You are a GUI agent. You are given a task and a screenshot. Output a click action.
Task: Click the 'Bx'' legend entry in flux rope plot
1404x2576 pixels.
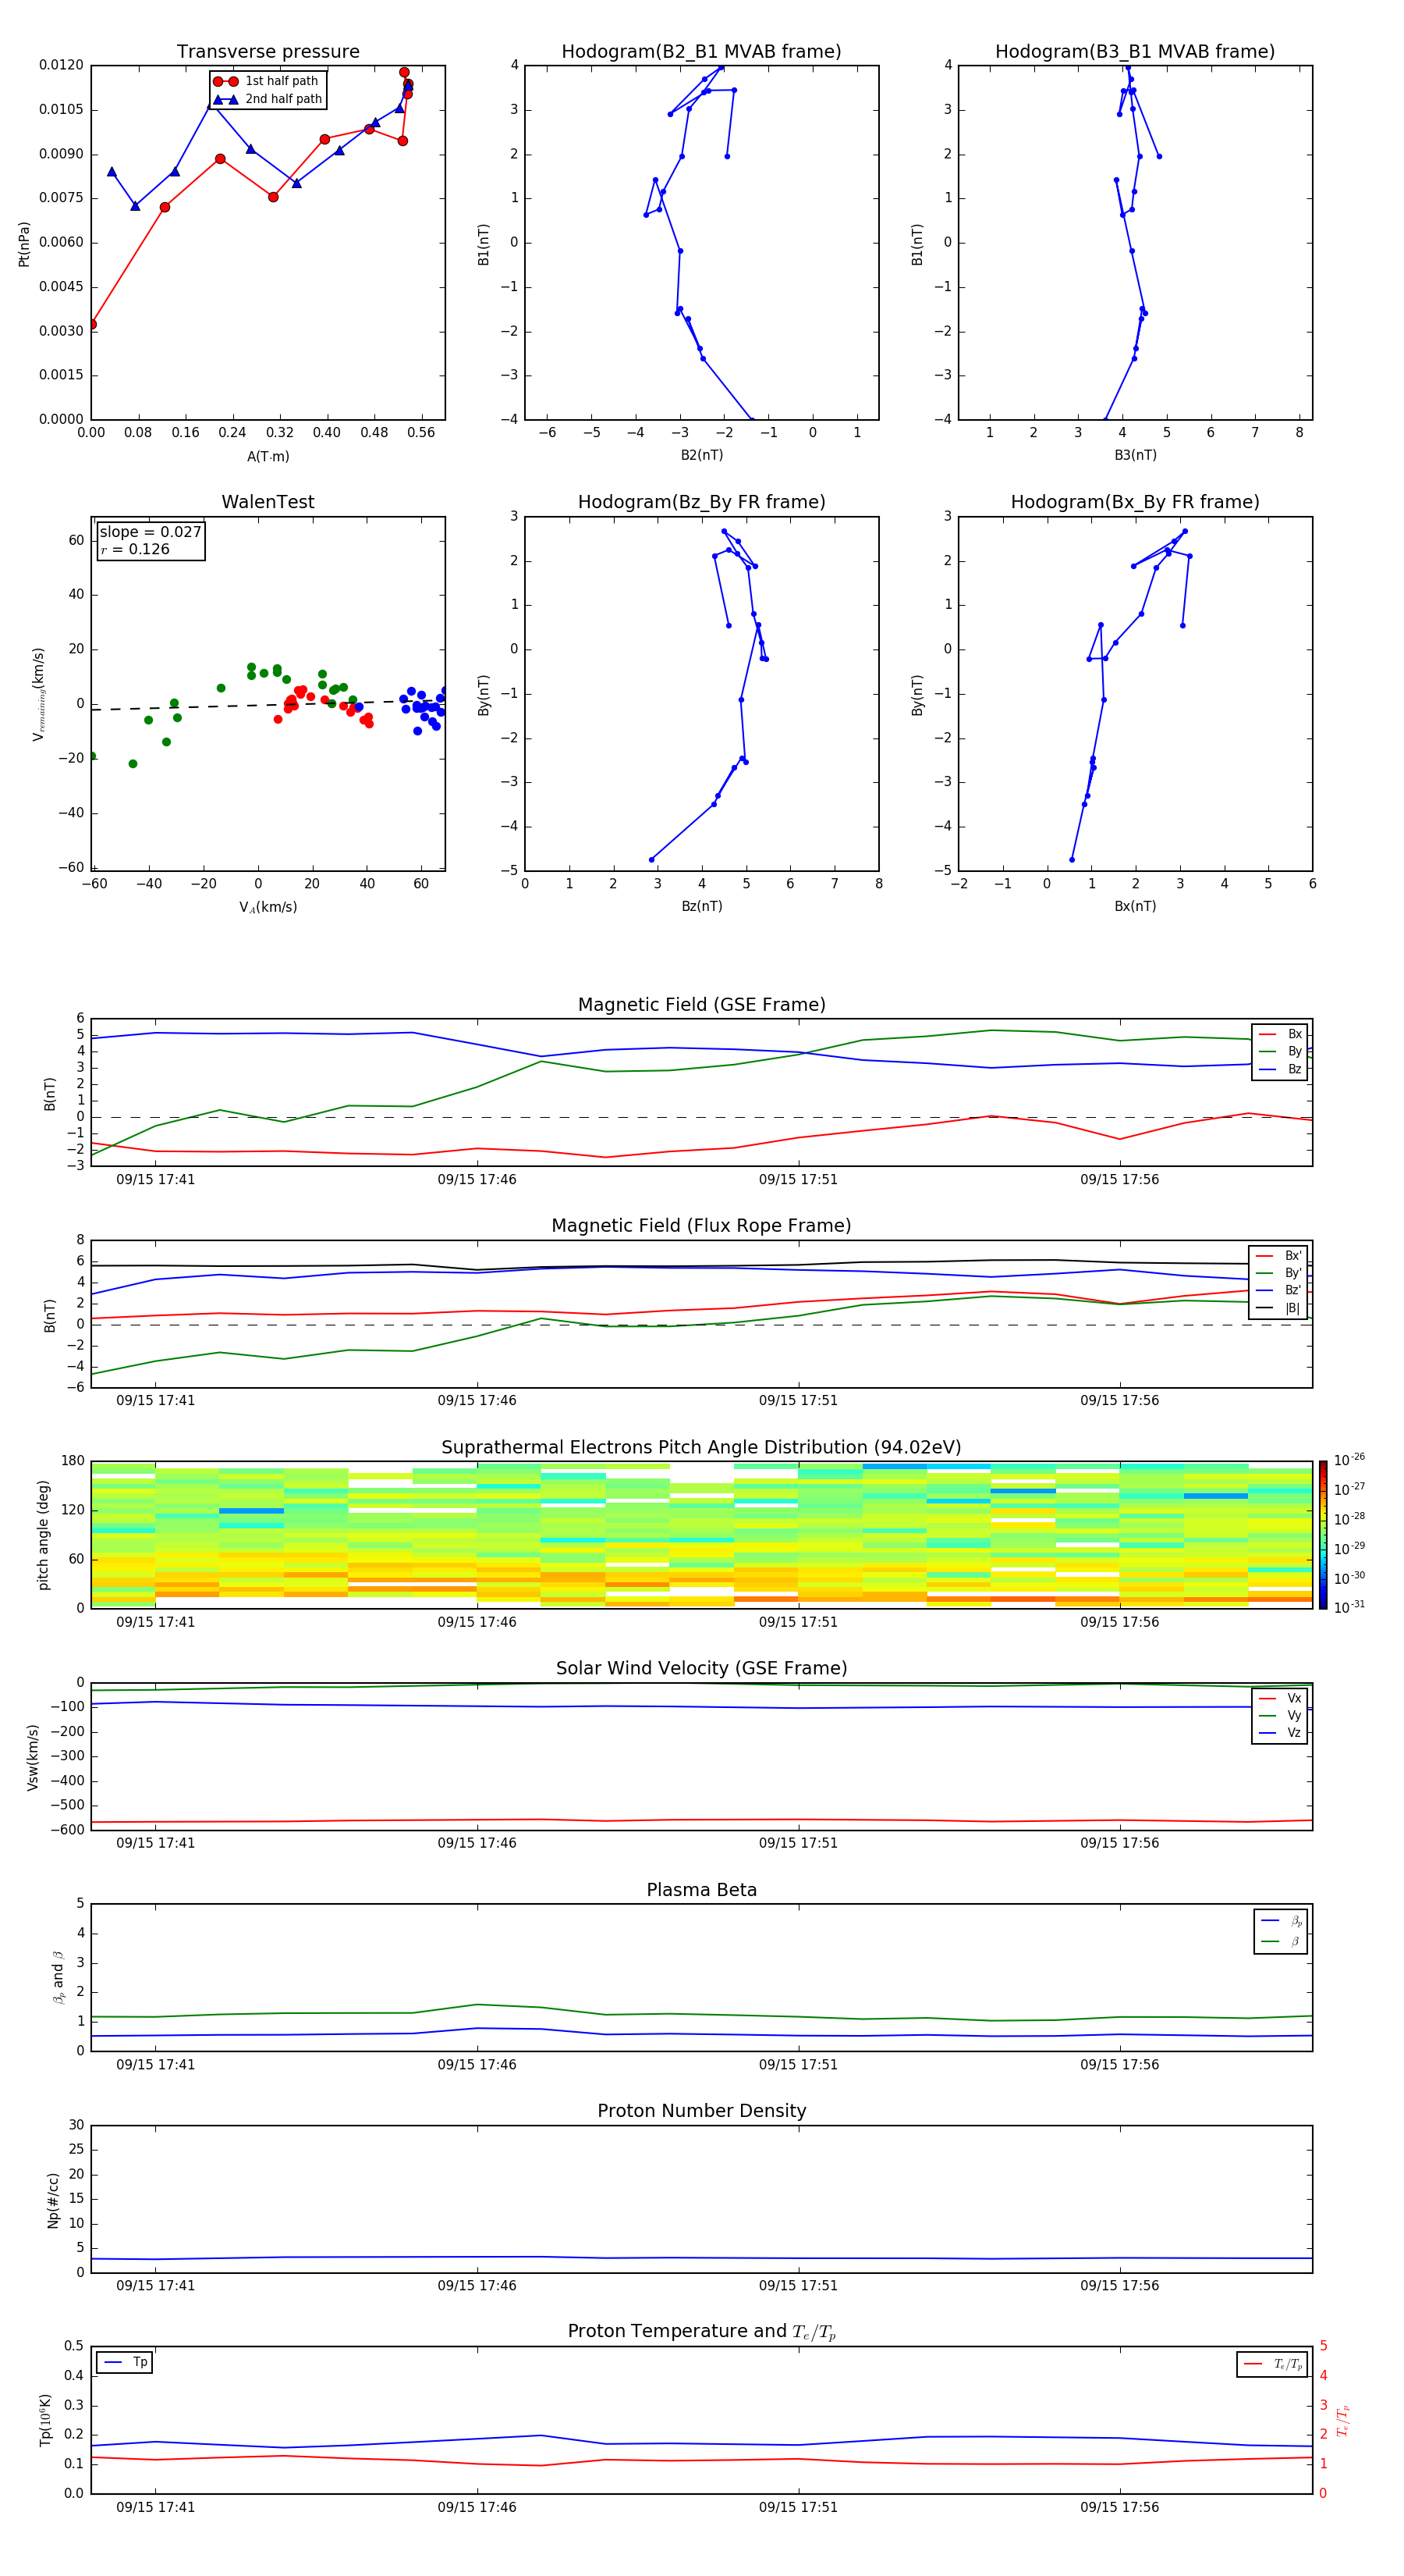click(x=1279, y=1256)
